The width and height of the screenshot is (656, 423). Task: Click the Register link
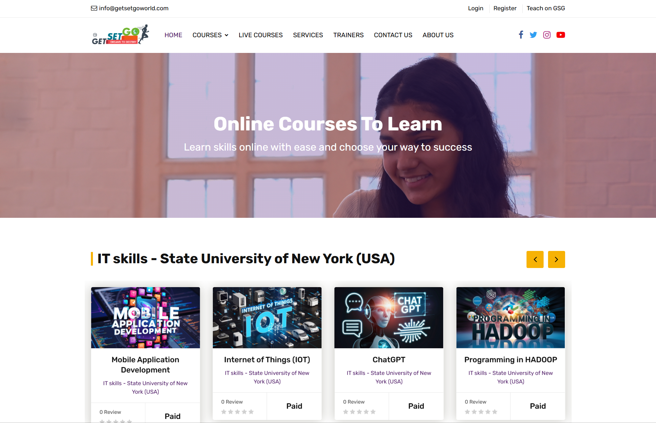pyautogui.click(x=505, y=8)
